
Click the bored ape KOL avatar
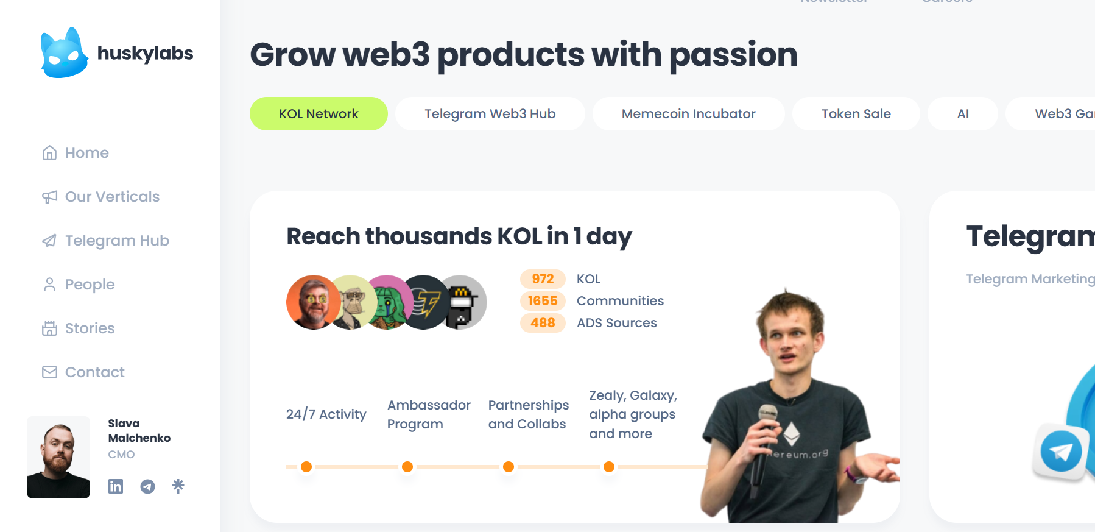353,302
